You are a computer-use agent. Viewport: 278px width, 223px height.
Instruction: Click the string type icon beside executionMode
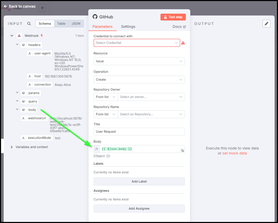tap(23, 138)
